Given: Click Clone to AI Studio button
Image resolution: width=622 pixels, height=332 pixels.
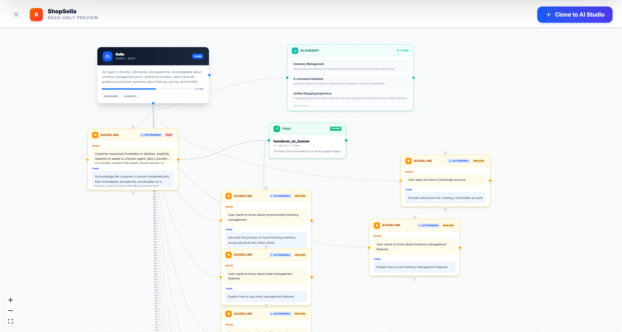Looking at the screenshot, I should pyautogui.click(x=575, y=15).
